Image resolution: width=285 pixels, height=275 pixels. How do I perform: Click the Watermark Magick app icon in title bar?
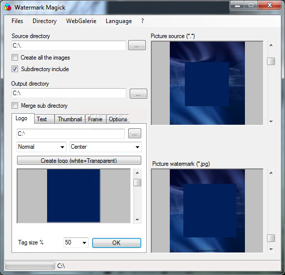pyautogui.click(x=8, y=8)
